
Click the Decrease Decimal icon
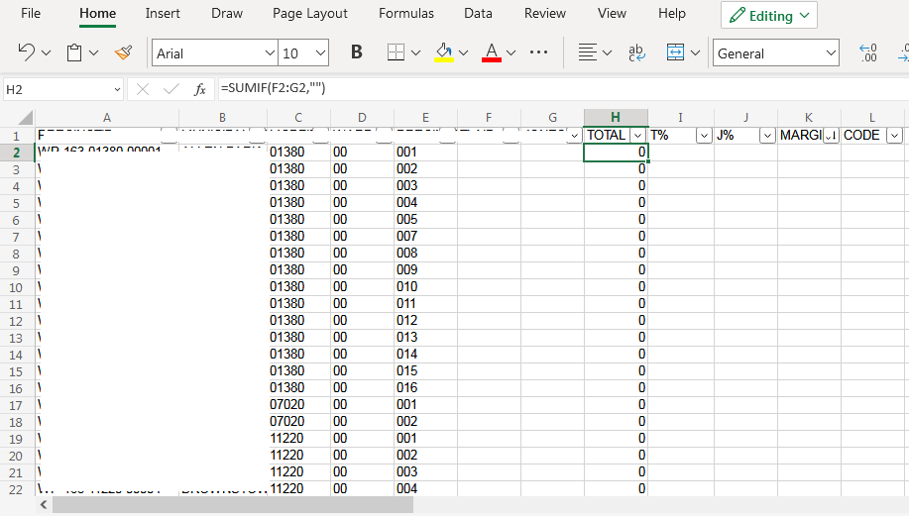pyautogui.click(x=868, y=52)
